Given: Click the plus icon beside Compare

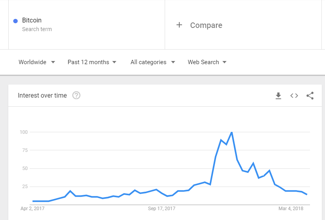Looking at the screenshot, I should (x=179, y=25).
